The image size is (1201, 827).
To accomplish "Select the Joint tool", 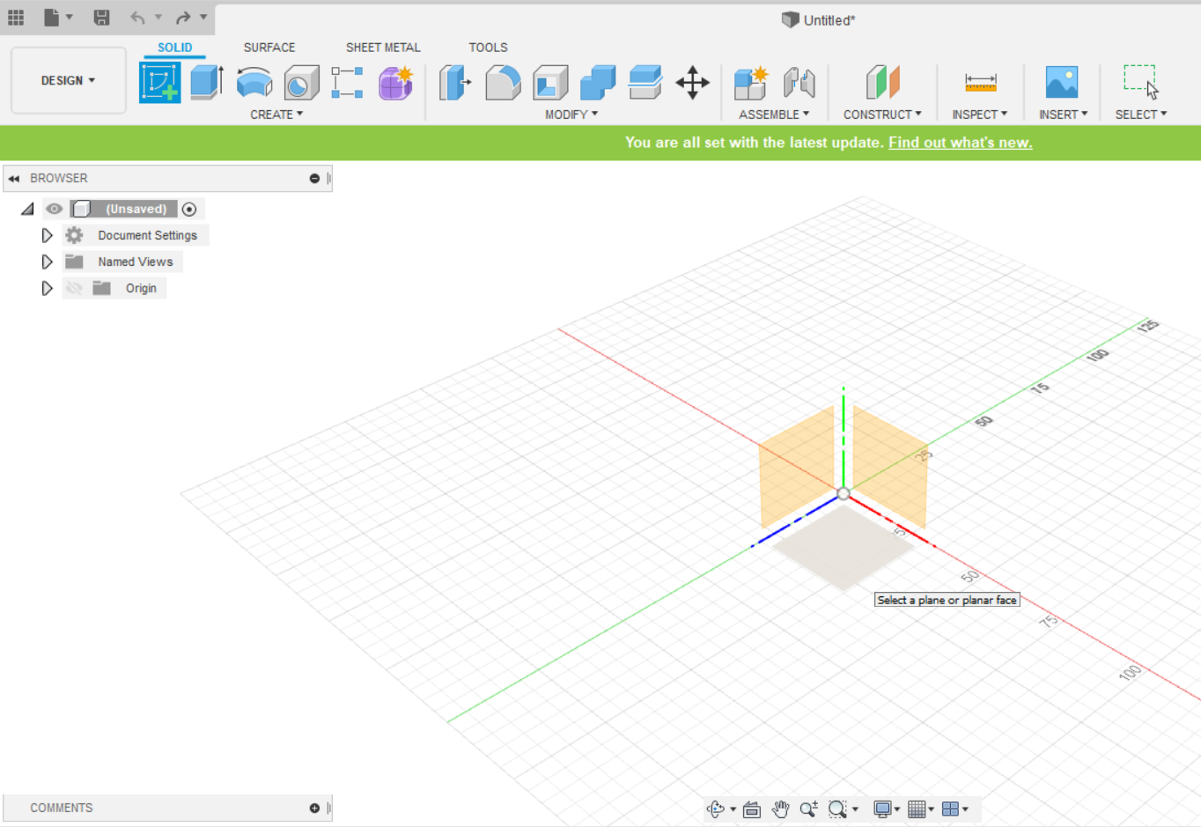I will 799,83.
